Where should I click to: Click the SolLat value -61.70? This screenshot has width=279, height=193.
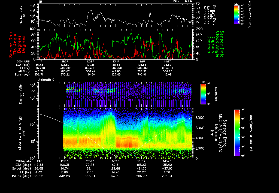tap(141, 169)
